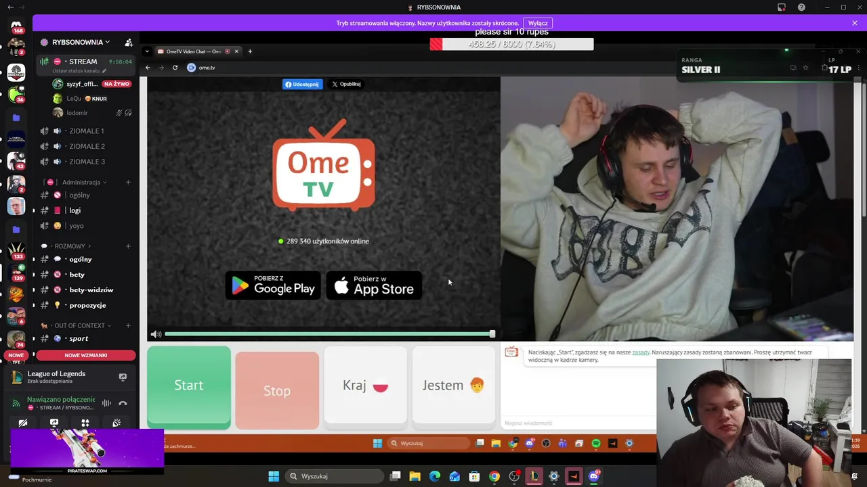
Task: Post OmeTV on X with Opublikuj
Action: coord(346,84)
